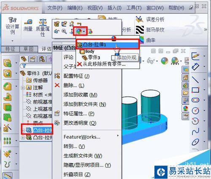This screenshot has width=211, height=179.
Task: Click the Extruded Cut icon in left toolbar
Action: pos(7,73)
